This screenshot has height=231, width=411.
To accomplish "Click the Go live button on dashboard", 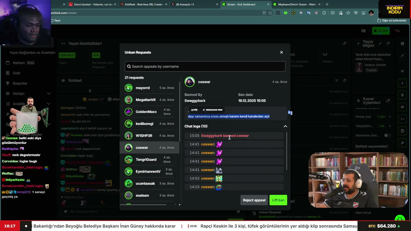I will click(381, 31).
